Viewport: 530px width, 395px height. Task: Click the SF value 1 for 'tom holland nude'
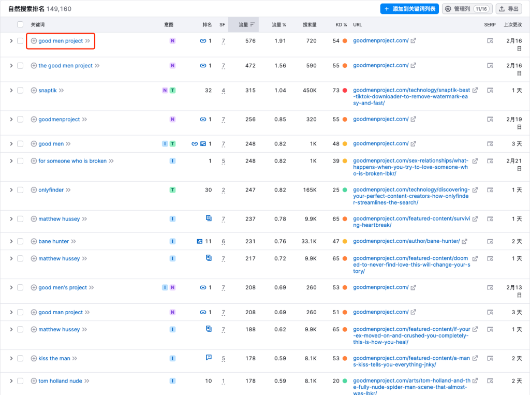[x=224, y=381]
